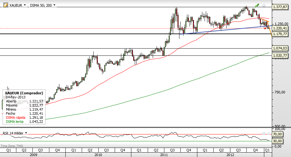
Task: Click the Aberto value 1.221,57
Action: [x=36, y=101]
